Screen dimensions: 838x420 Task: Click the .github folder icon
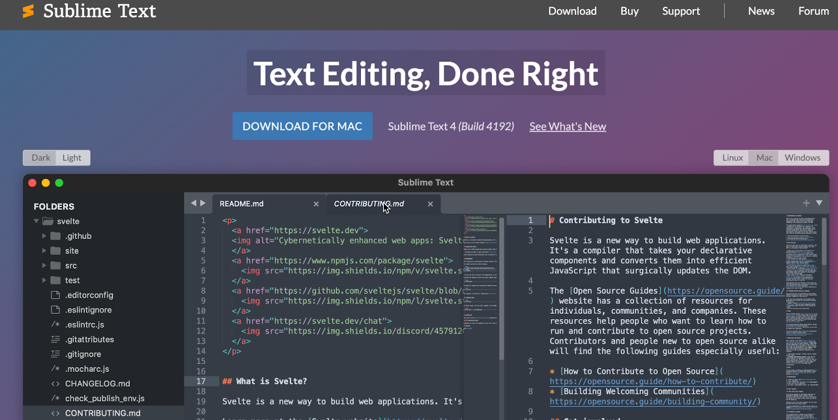click(56, 236)
